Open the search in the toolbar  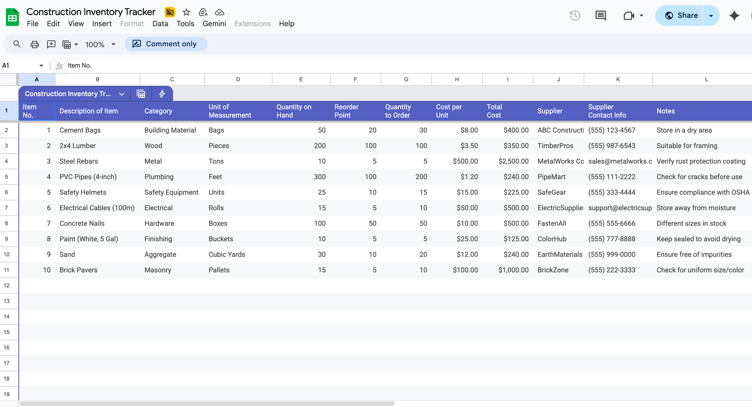point(17,44)
